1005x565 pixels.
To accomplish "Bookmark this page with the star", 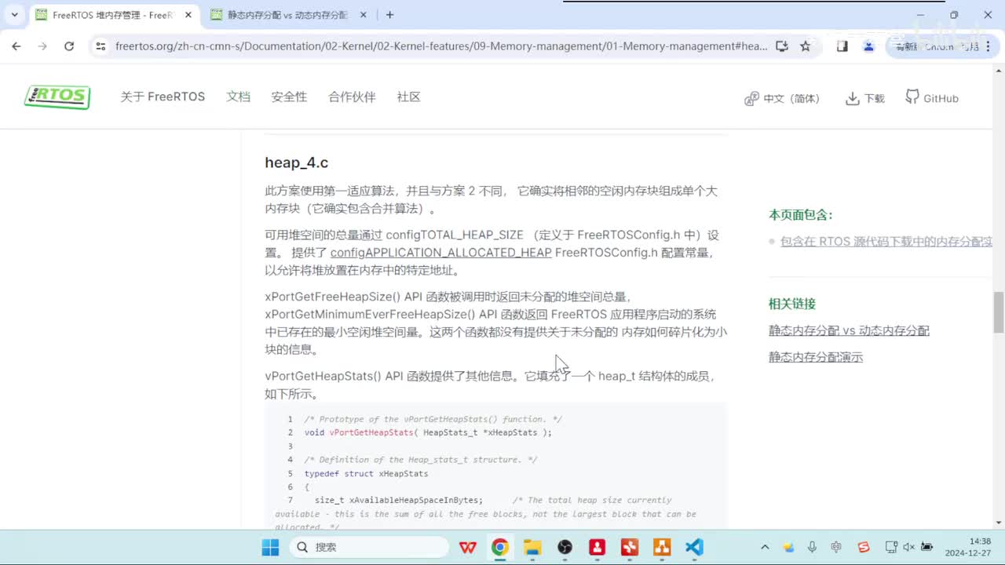I will (x=806, y=46).
